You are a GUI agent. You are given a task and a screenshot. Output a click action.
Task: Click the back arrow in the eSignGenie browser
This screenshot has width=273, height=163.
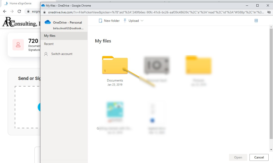pyautogui.click(x=5, y=11)
